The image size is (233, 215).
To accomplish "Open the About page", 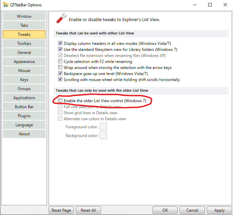I will coord(24,134).
